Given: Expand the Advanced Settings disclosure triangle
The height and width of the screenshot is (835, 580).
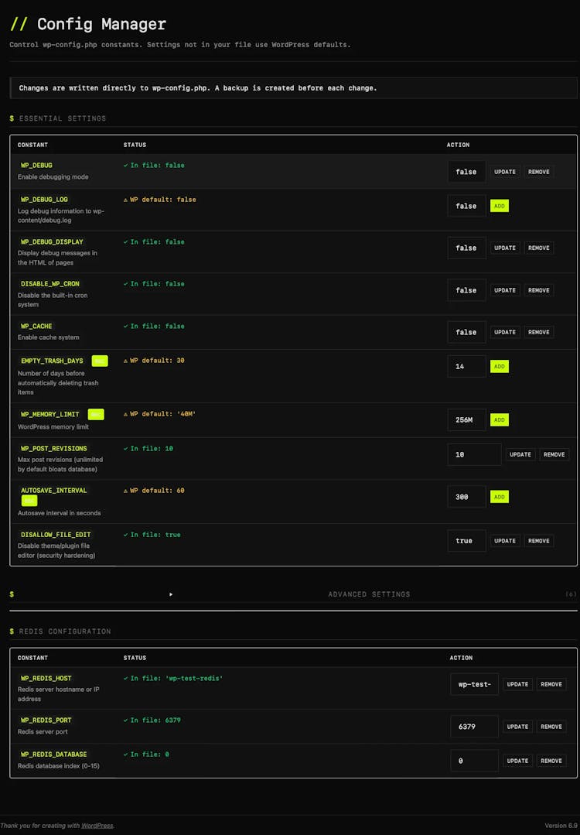Looking at the screenshot, I should point(171,594).
